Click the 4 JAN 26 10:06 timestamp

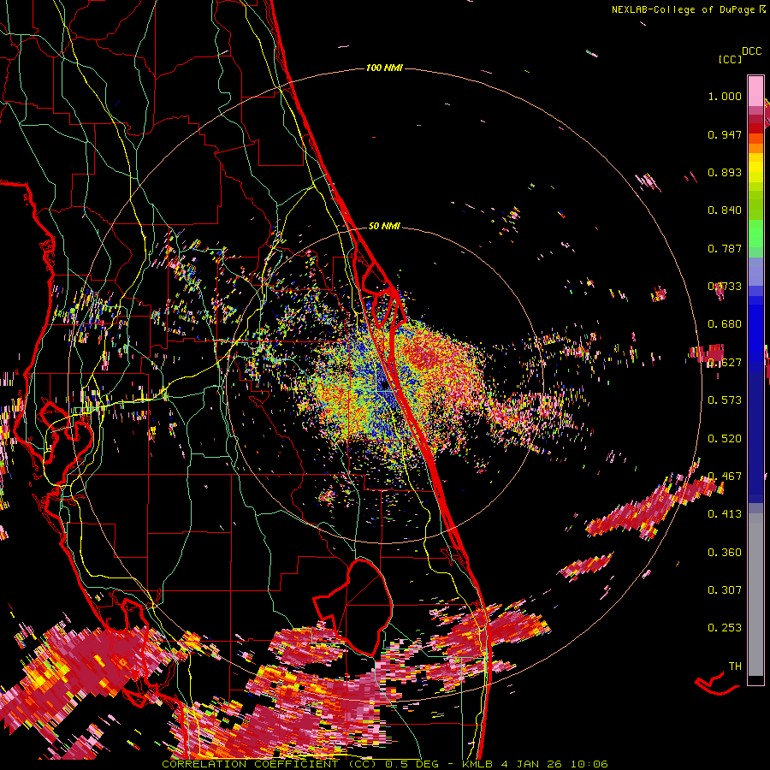coord(554,764)
